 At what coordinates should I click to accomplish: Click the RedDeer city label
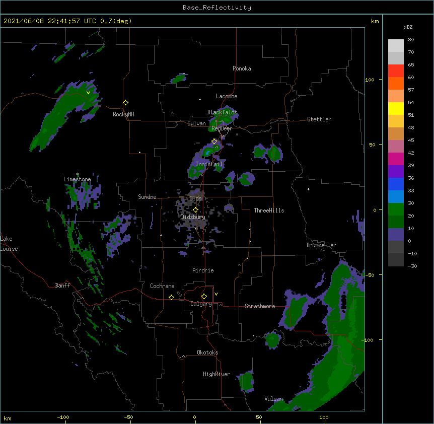222,128
